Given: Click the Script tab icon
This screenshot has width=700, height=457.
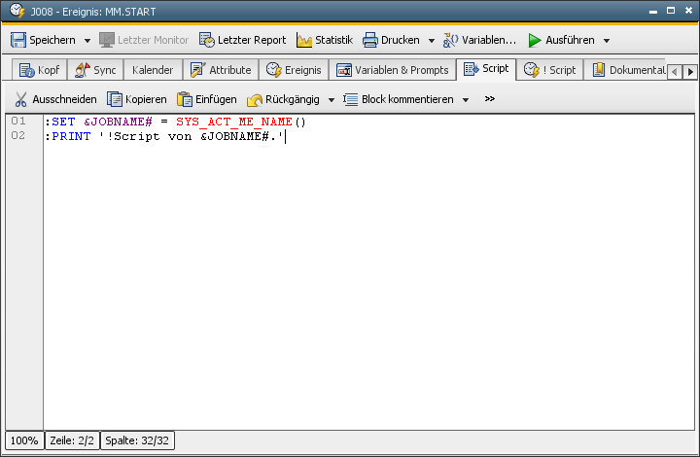Looking at the screenshot, I should click(x=471, y=69).
